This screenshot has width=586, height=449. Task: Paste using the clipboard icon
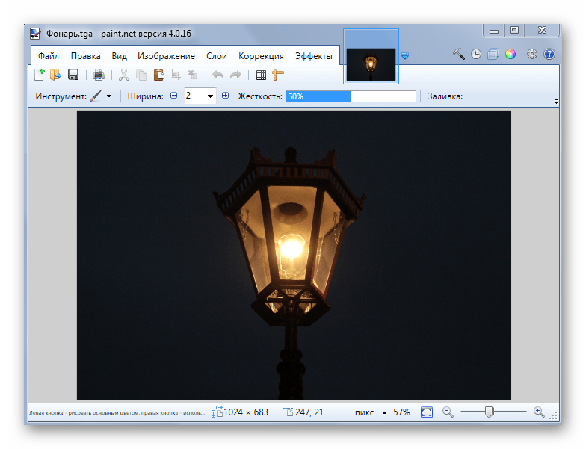[158, 75]
